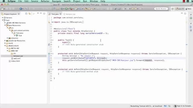Switch to the Java EE perspective
Image resolution: width=193 pixels, height=108 pixels.
(x=180, y=9)
